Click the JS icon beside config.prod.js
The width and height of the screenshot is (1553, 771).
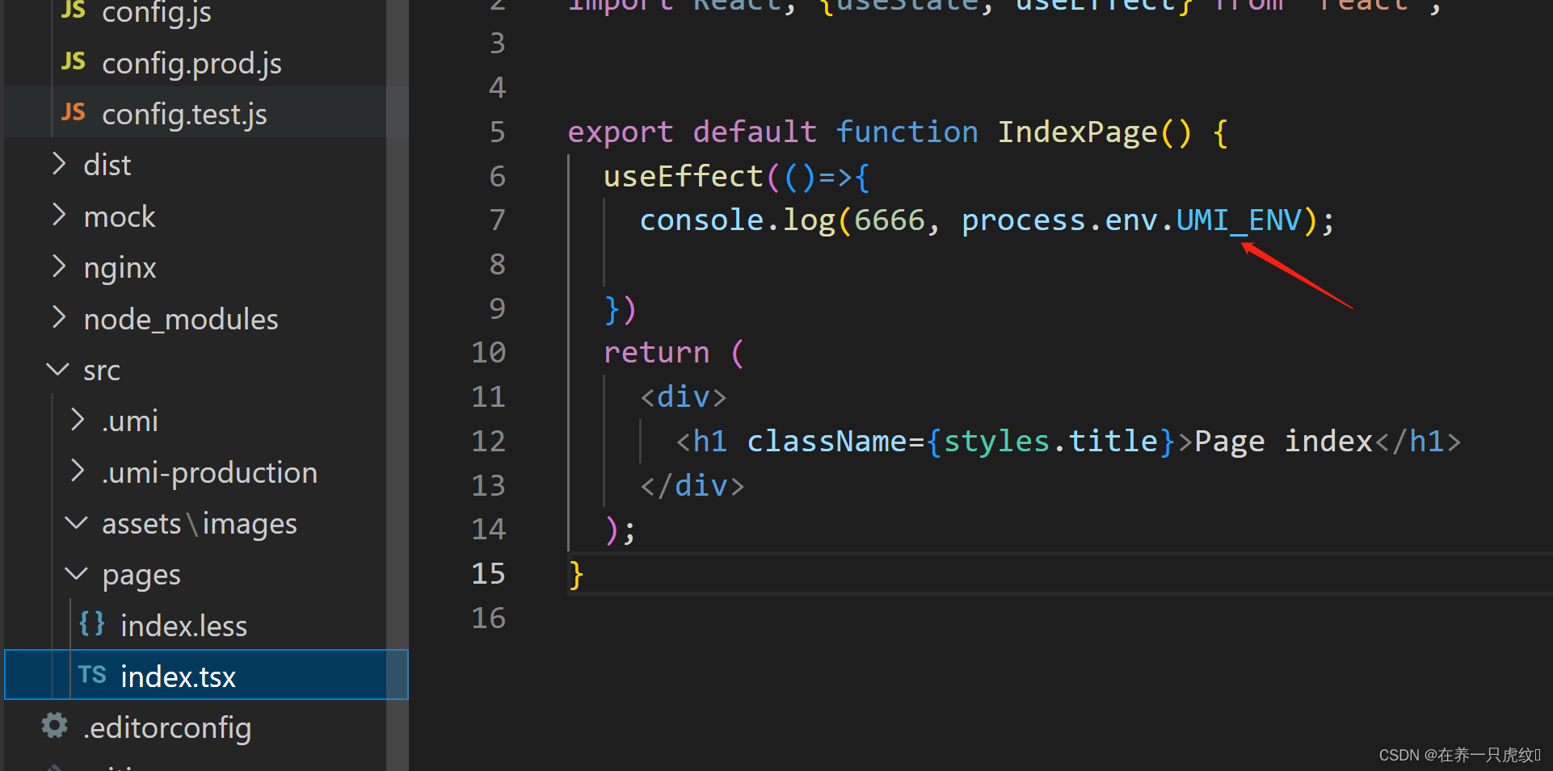(x=74, y=61)
